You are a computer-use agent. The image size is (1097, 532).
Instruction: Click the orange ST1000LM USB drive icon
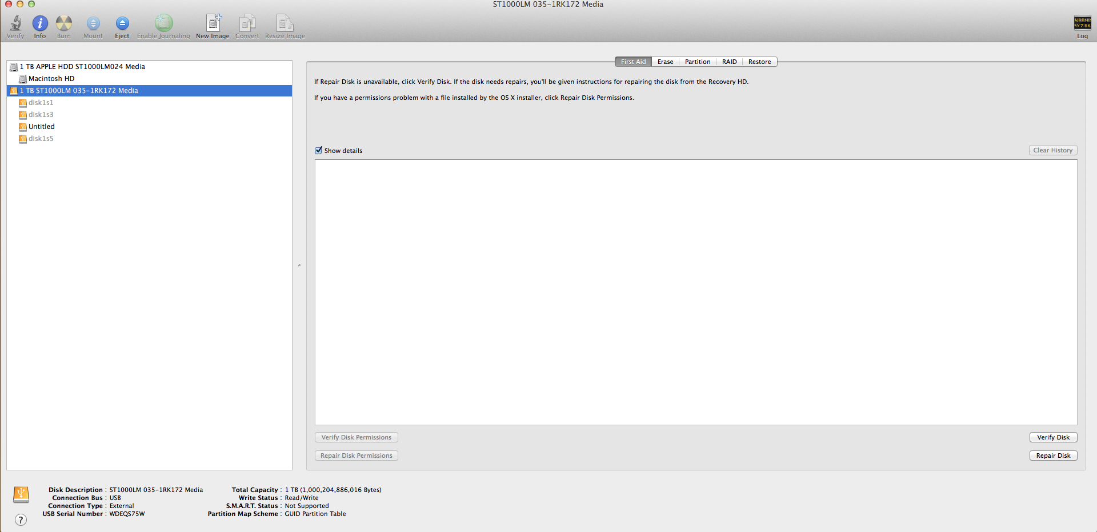pos(14,91)
